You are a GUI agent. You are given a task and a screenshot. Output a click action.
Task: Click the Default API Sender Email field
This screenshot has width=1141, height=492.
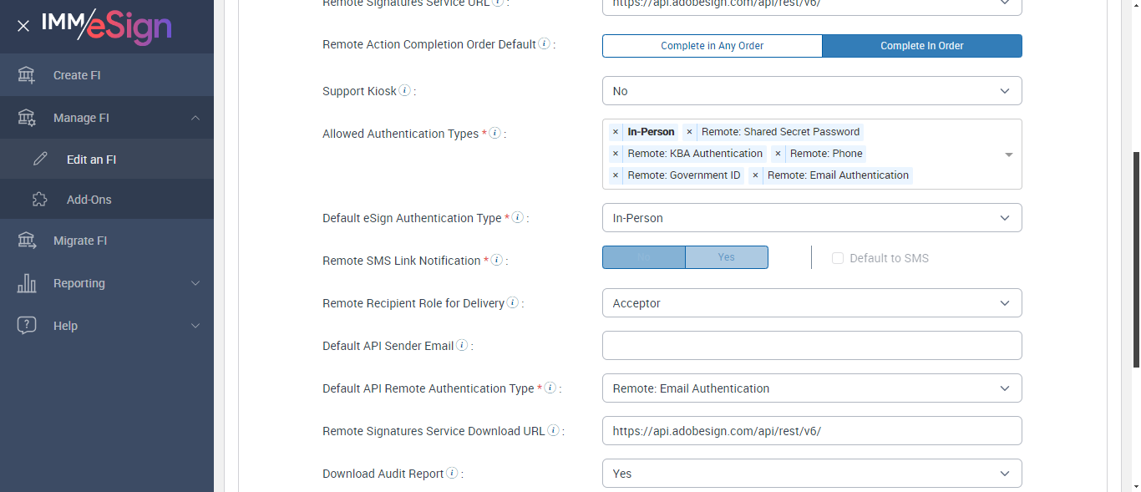811,346
